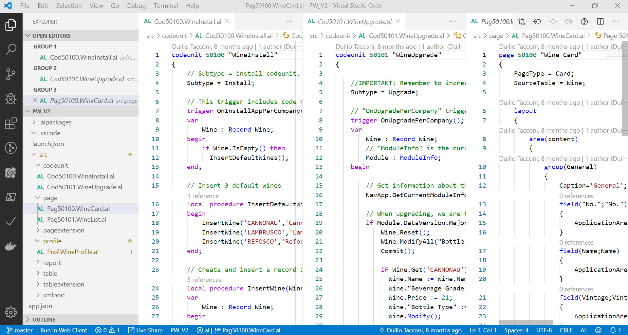Click '3 references' code lens above InsertWine
Image resolution: width=628 pixels, height=335 pixels.
coord(204,280)
